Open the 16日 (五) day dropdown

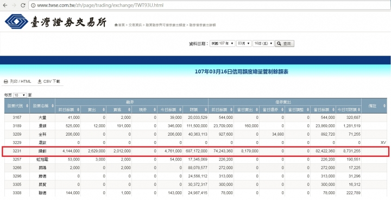(263, 43)
